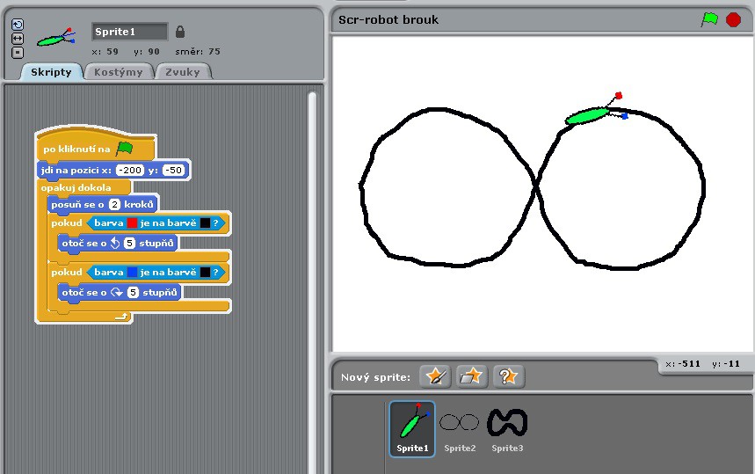755x474 pixels.
Task: Enable the 'can rotate' rotation style button
Action: (x=18, y=26)
